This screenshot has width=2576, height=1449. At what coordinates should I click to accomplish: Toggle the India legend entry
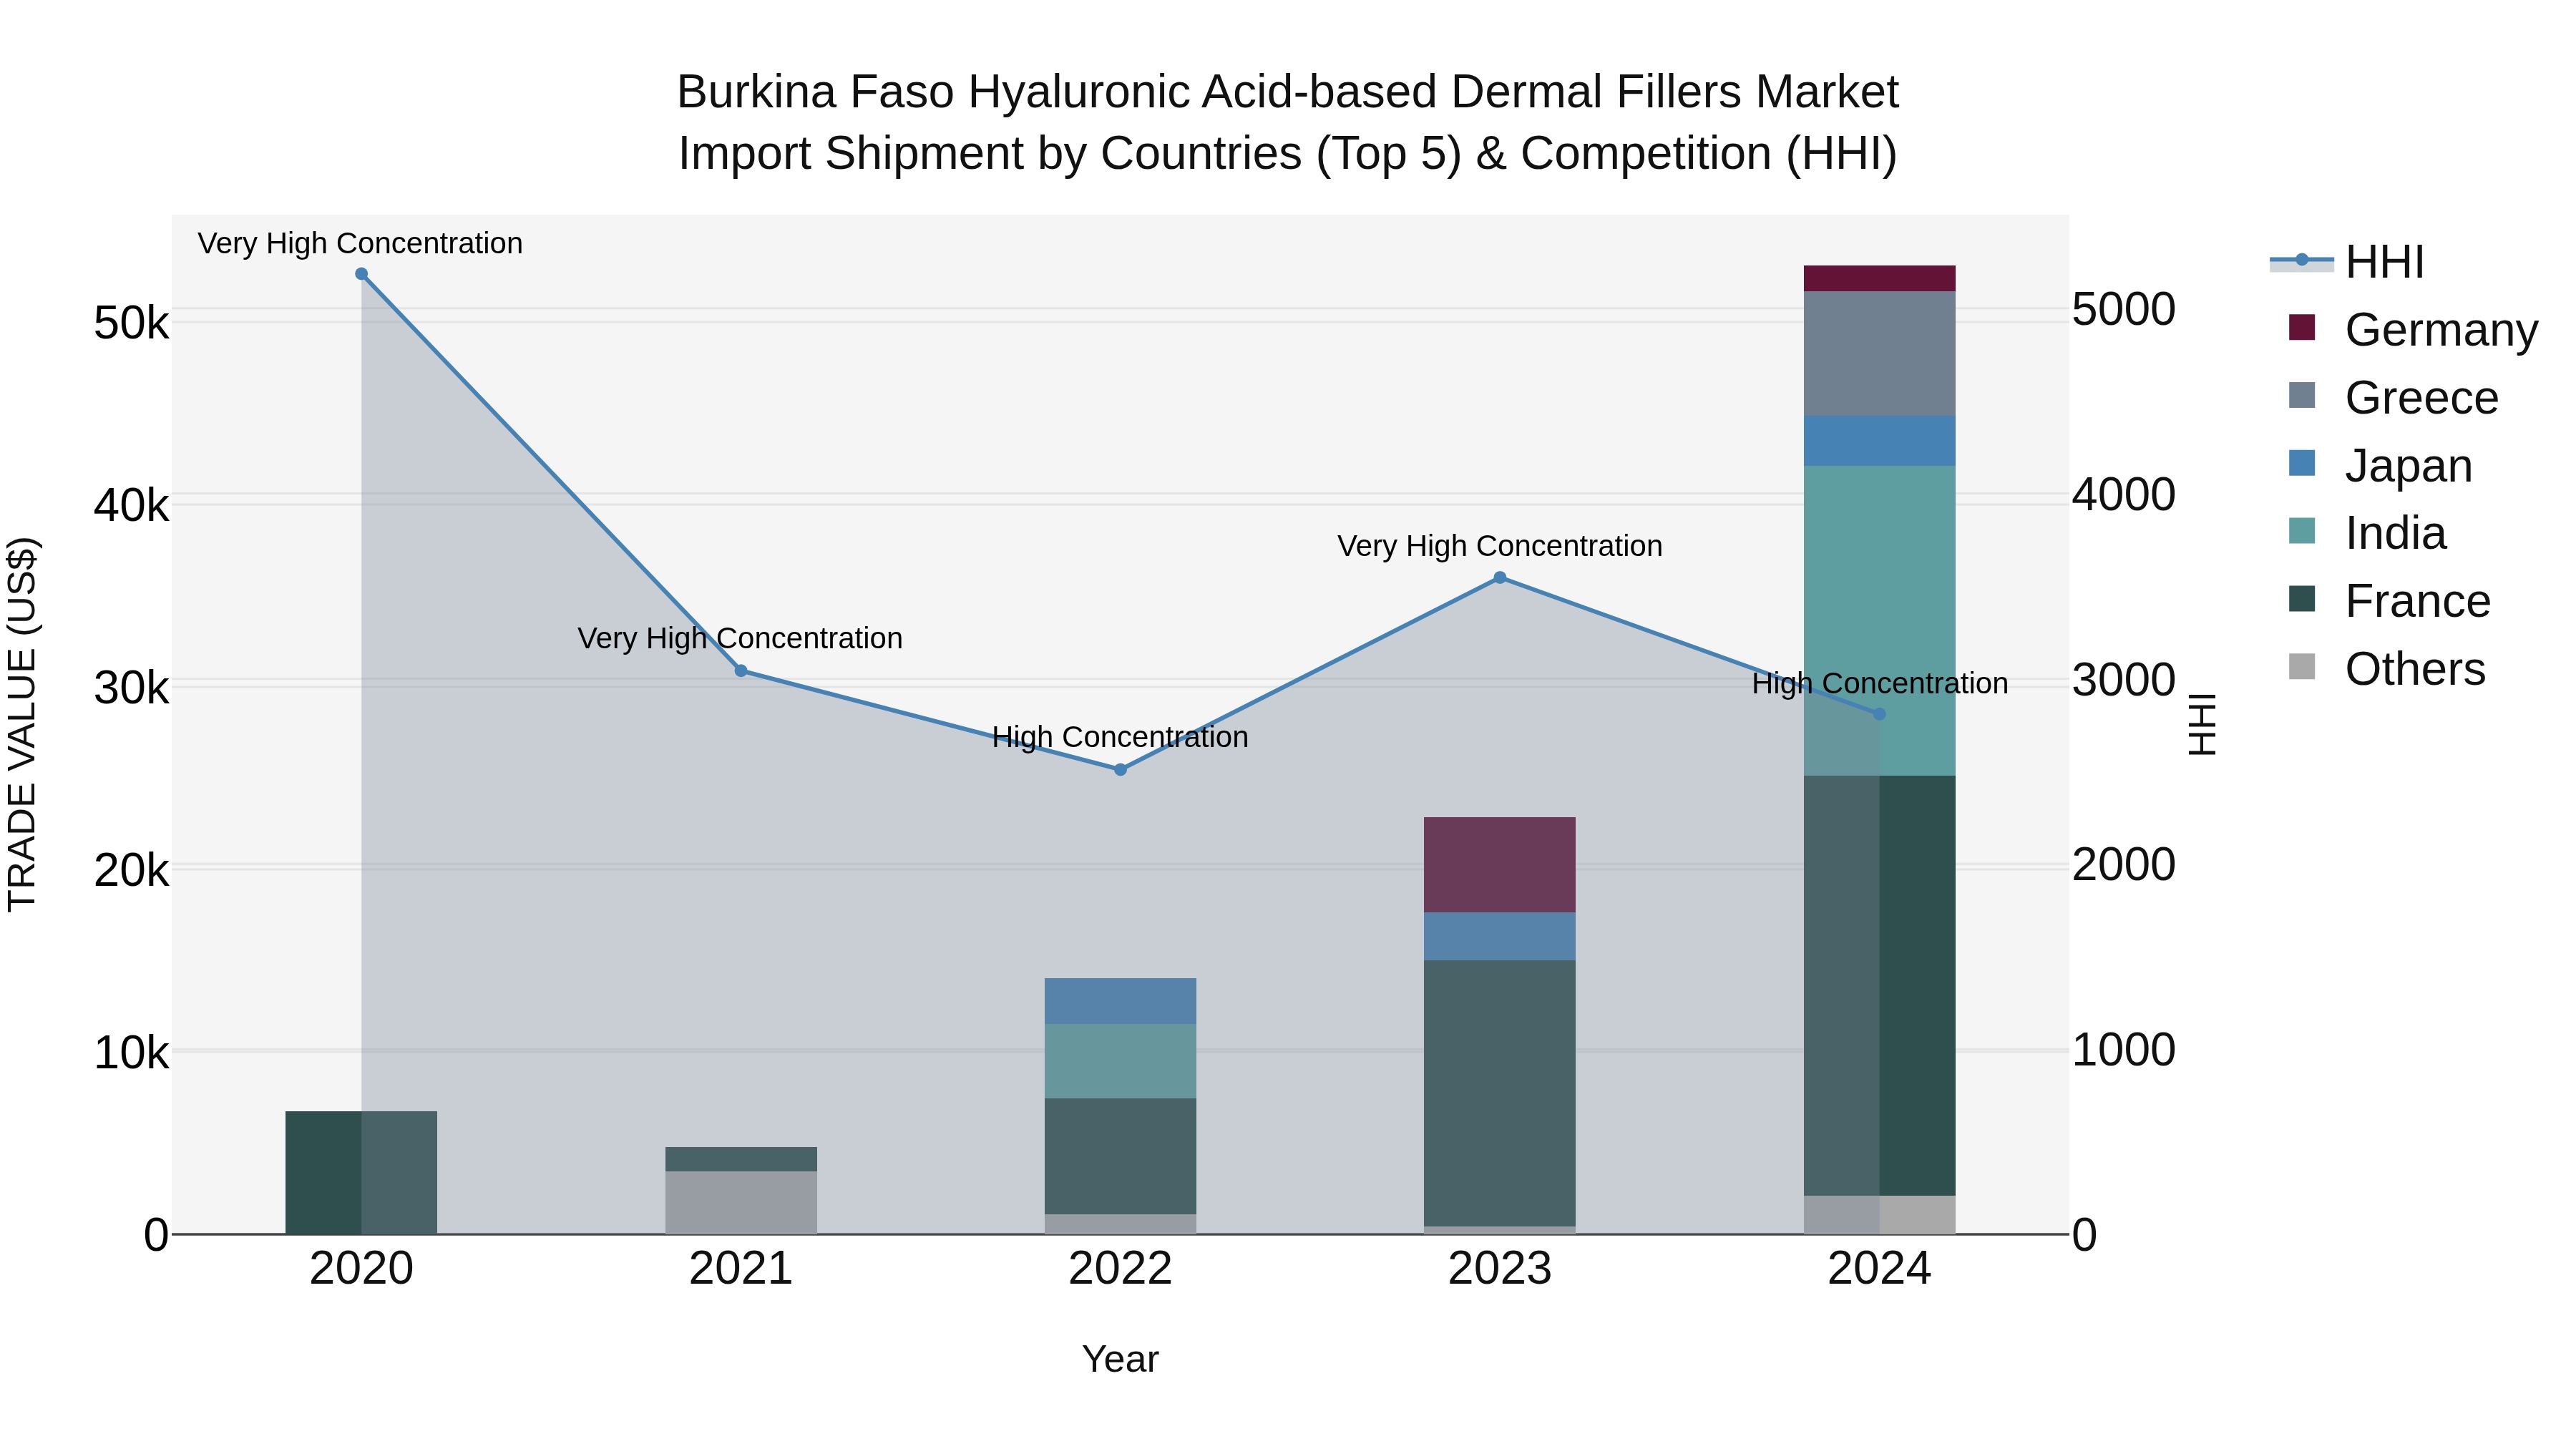point(2366,532)
